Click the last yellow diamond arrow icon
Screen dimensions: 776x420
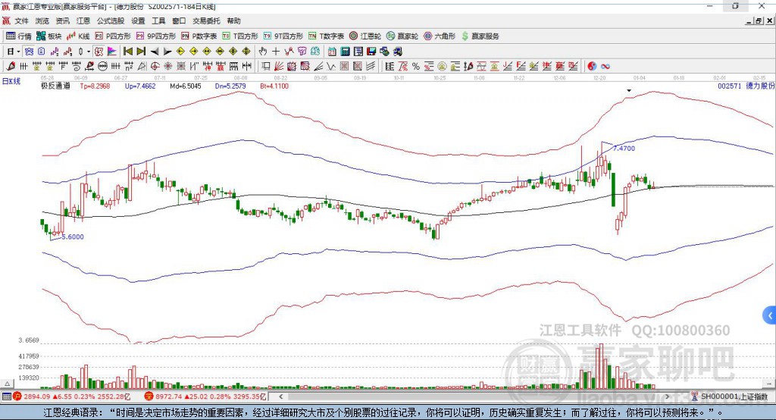[246, 52]
